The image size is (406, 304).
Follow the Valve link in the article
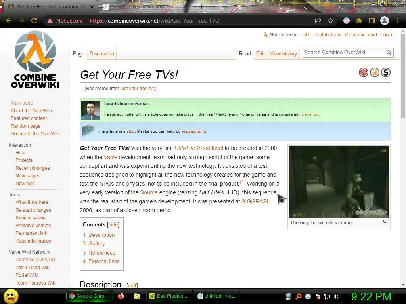click(110, 157)
